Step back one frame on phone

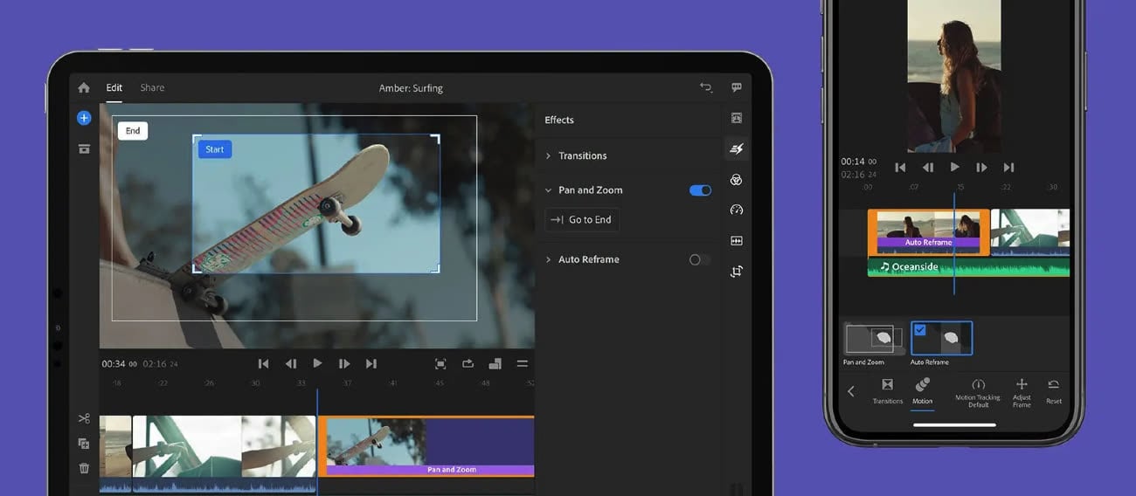927,167
